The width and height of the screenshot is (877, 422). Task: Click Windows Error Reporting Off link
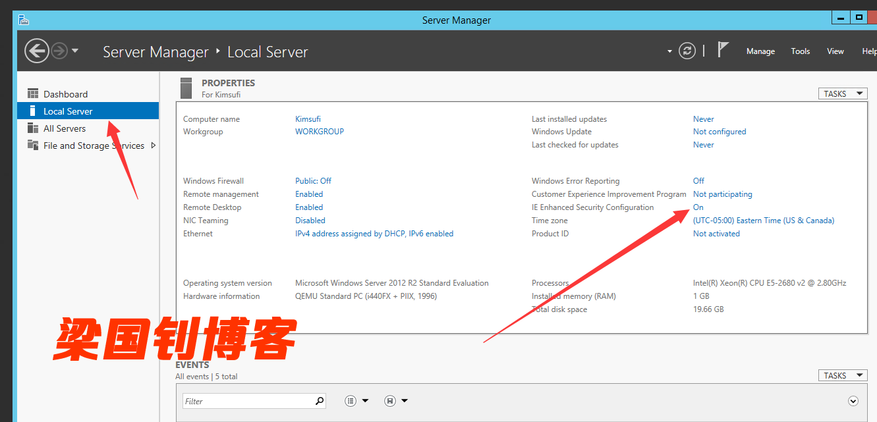[698, 181]
